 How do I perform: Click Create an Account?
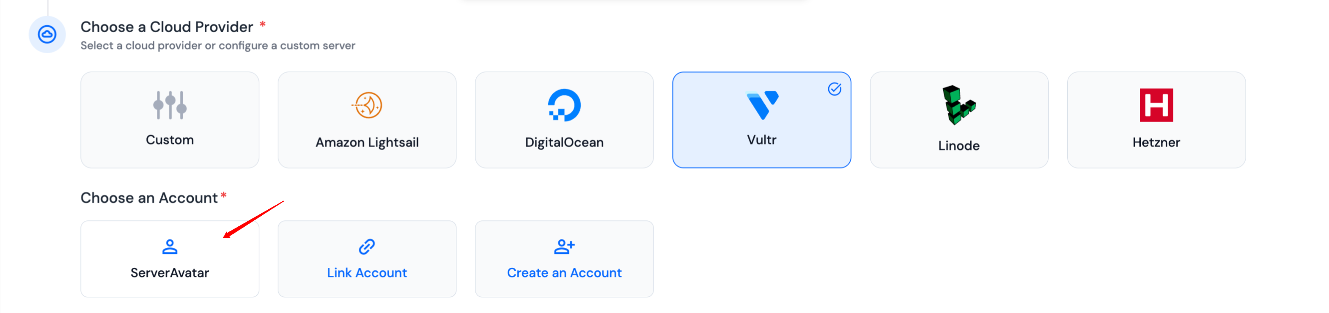[564, 259]
